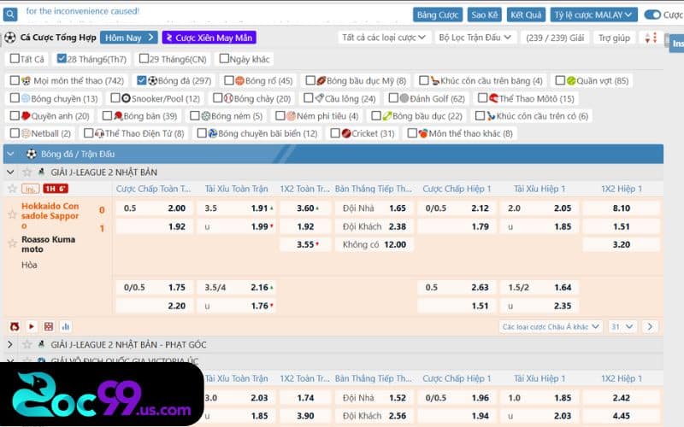Uncheck the Bóng đá (297) checkbox
This screenshot has height=427, width=684.
click(x=141, y=80)
